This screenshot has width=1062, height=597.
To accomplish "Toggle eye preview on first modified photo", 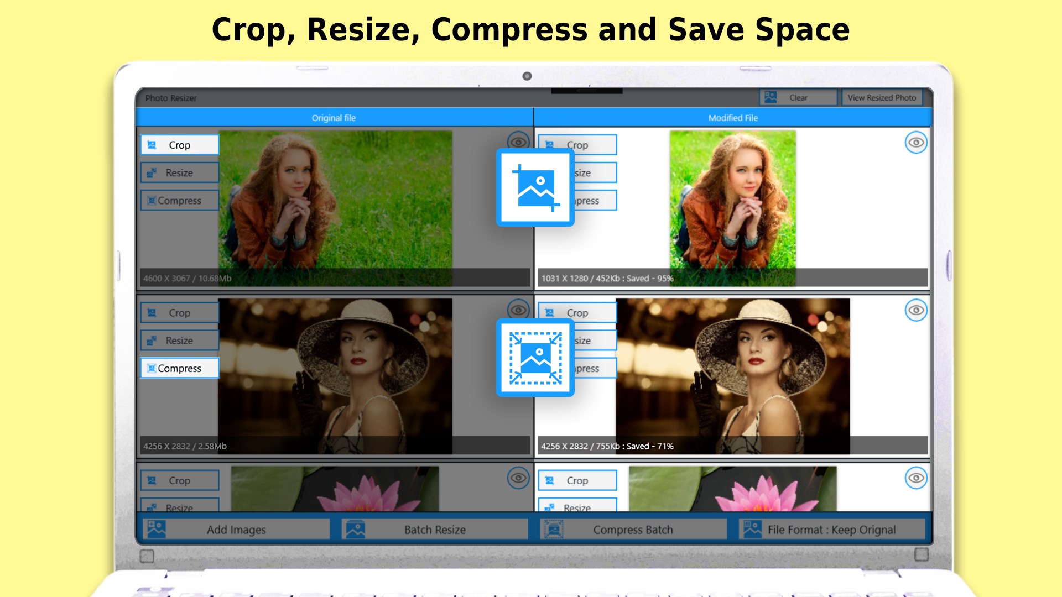I will click(x=916, y=143).
